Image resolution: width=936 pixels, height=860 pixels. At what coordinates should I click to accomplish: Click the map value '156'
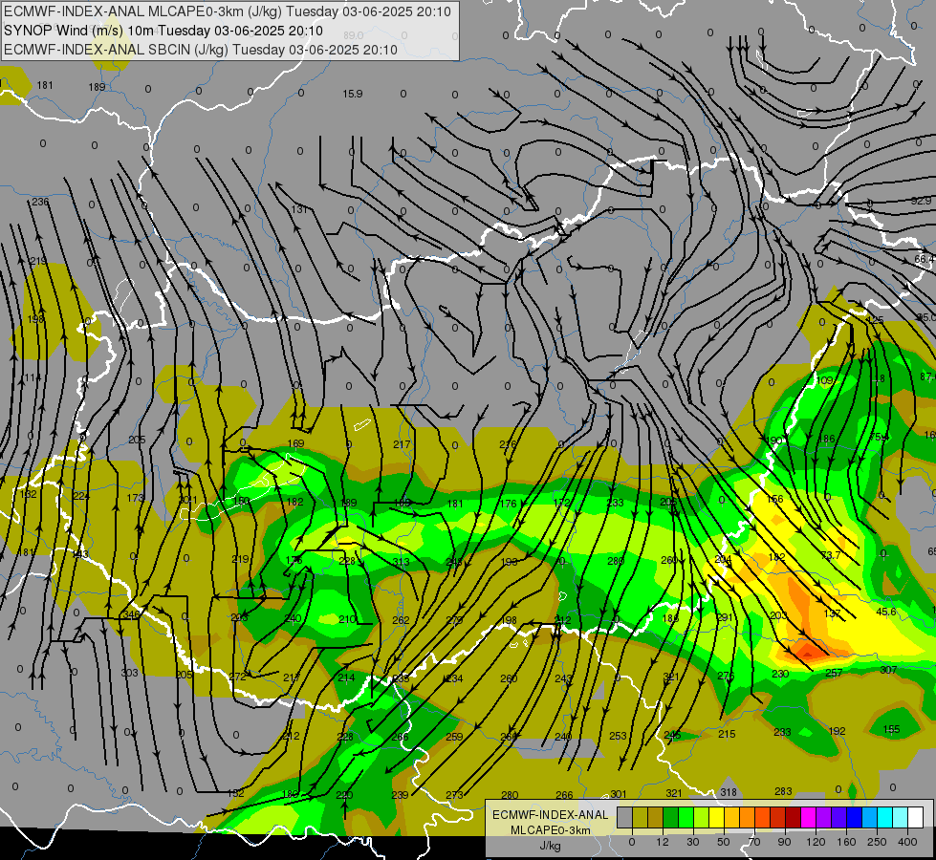[x=774, y=499]
